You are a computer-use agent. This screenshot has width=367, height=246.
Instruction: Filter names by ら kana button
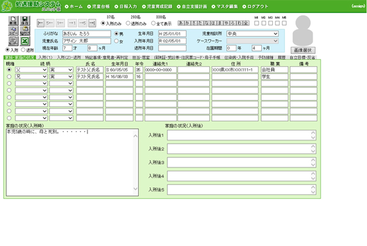233,23
